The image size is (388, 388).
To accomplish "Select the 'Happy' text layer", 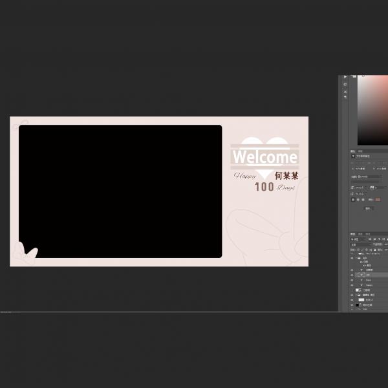I will (x=369, y=285).
